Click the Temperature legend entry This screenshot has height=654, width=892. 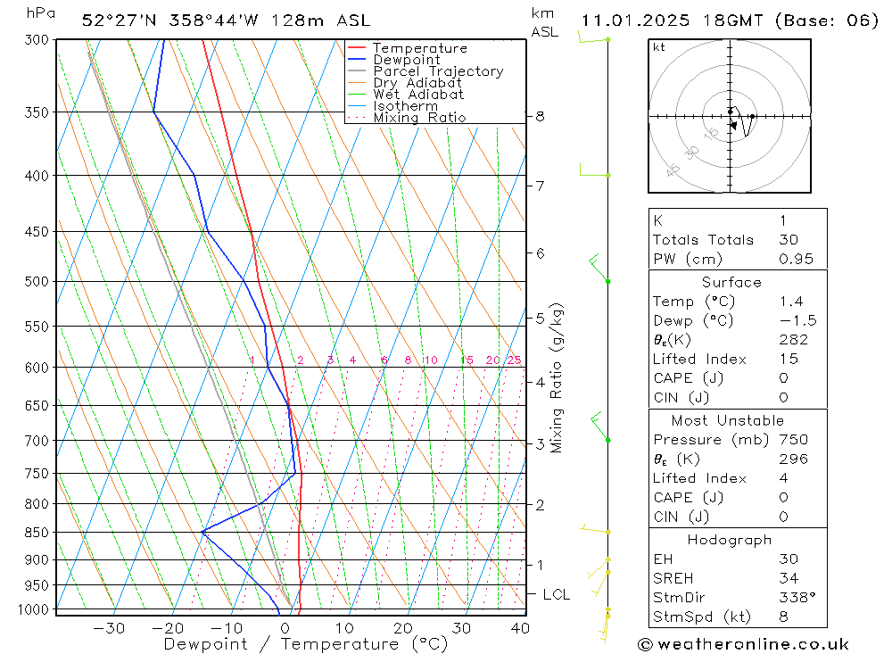pyautogui.click(x=408, y=48)
